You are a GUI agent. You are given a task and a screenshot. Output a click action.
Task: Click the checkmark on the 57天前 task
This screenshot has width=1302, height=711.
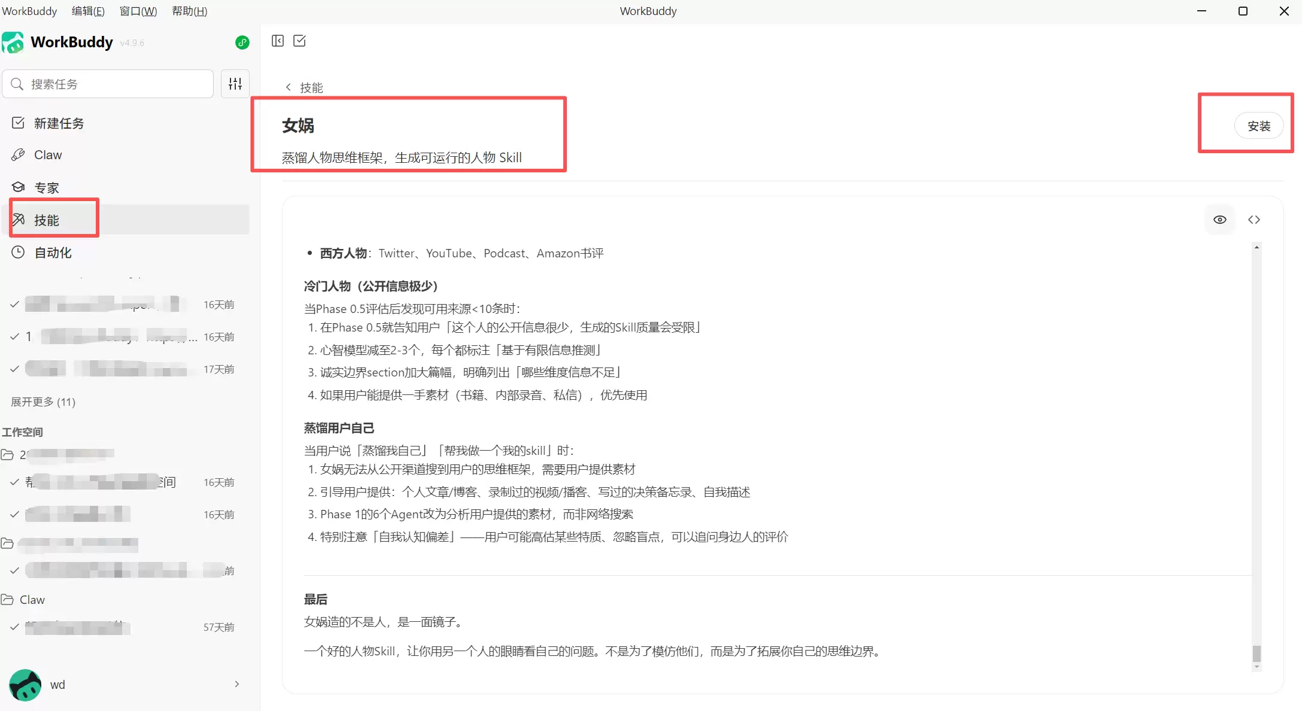click(x=14, y=627)
